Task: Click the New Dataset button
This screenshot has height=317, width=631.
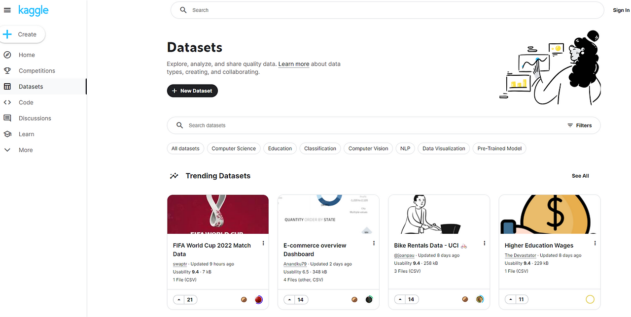Action: pyautogui.click(x=192, y=91)
